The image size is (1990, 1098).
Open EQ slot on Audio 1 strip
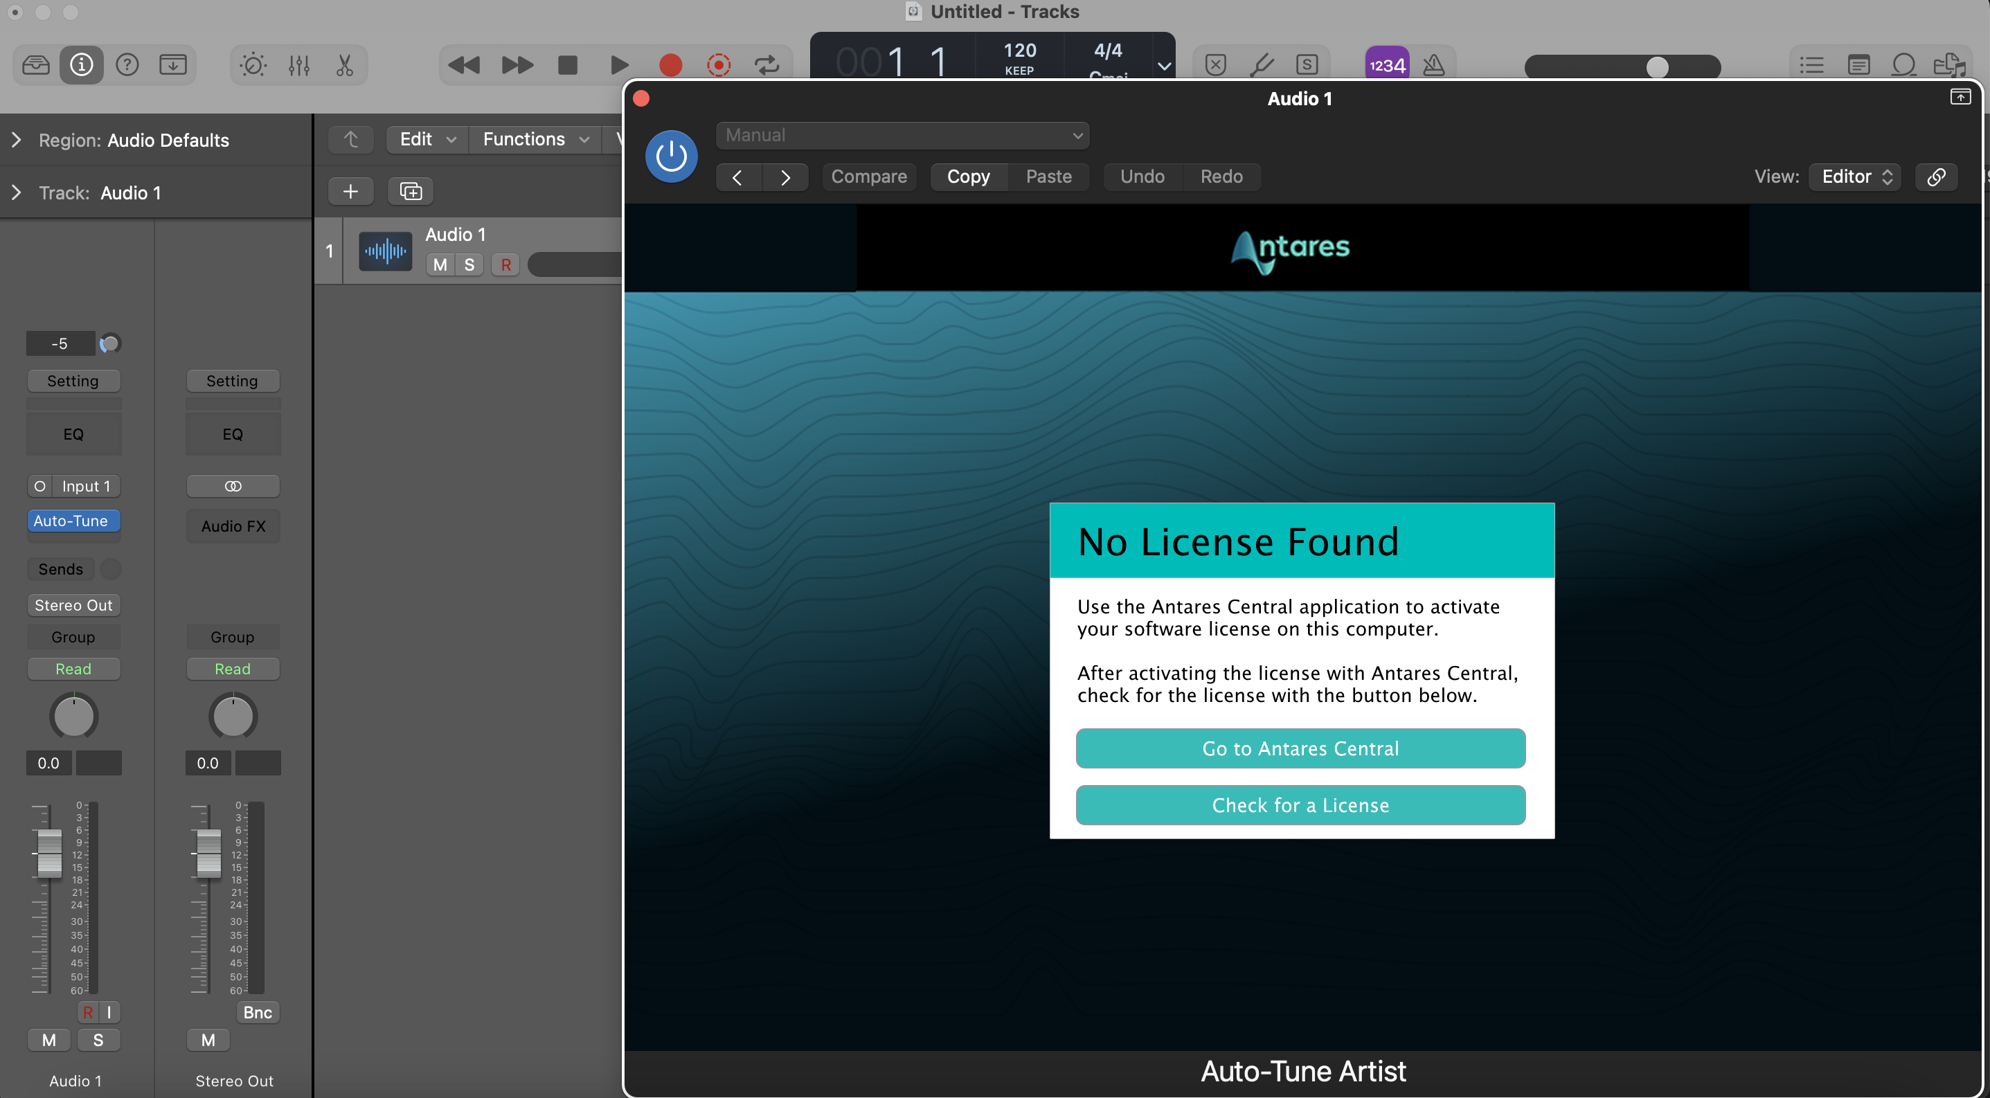click(x=73, y=434)
